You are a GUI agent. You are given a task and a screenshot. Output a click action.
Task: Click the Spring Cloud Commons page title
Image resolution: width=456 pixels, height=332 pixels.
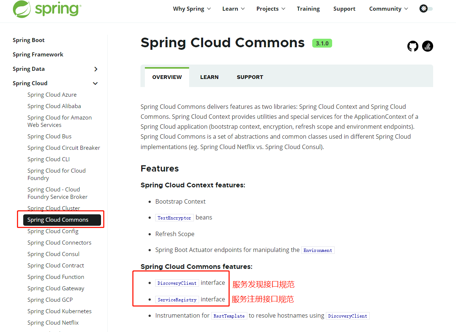tap(223, 43)
